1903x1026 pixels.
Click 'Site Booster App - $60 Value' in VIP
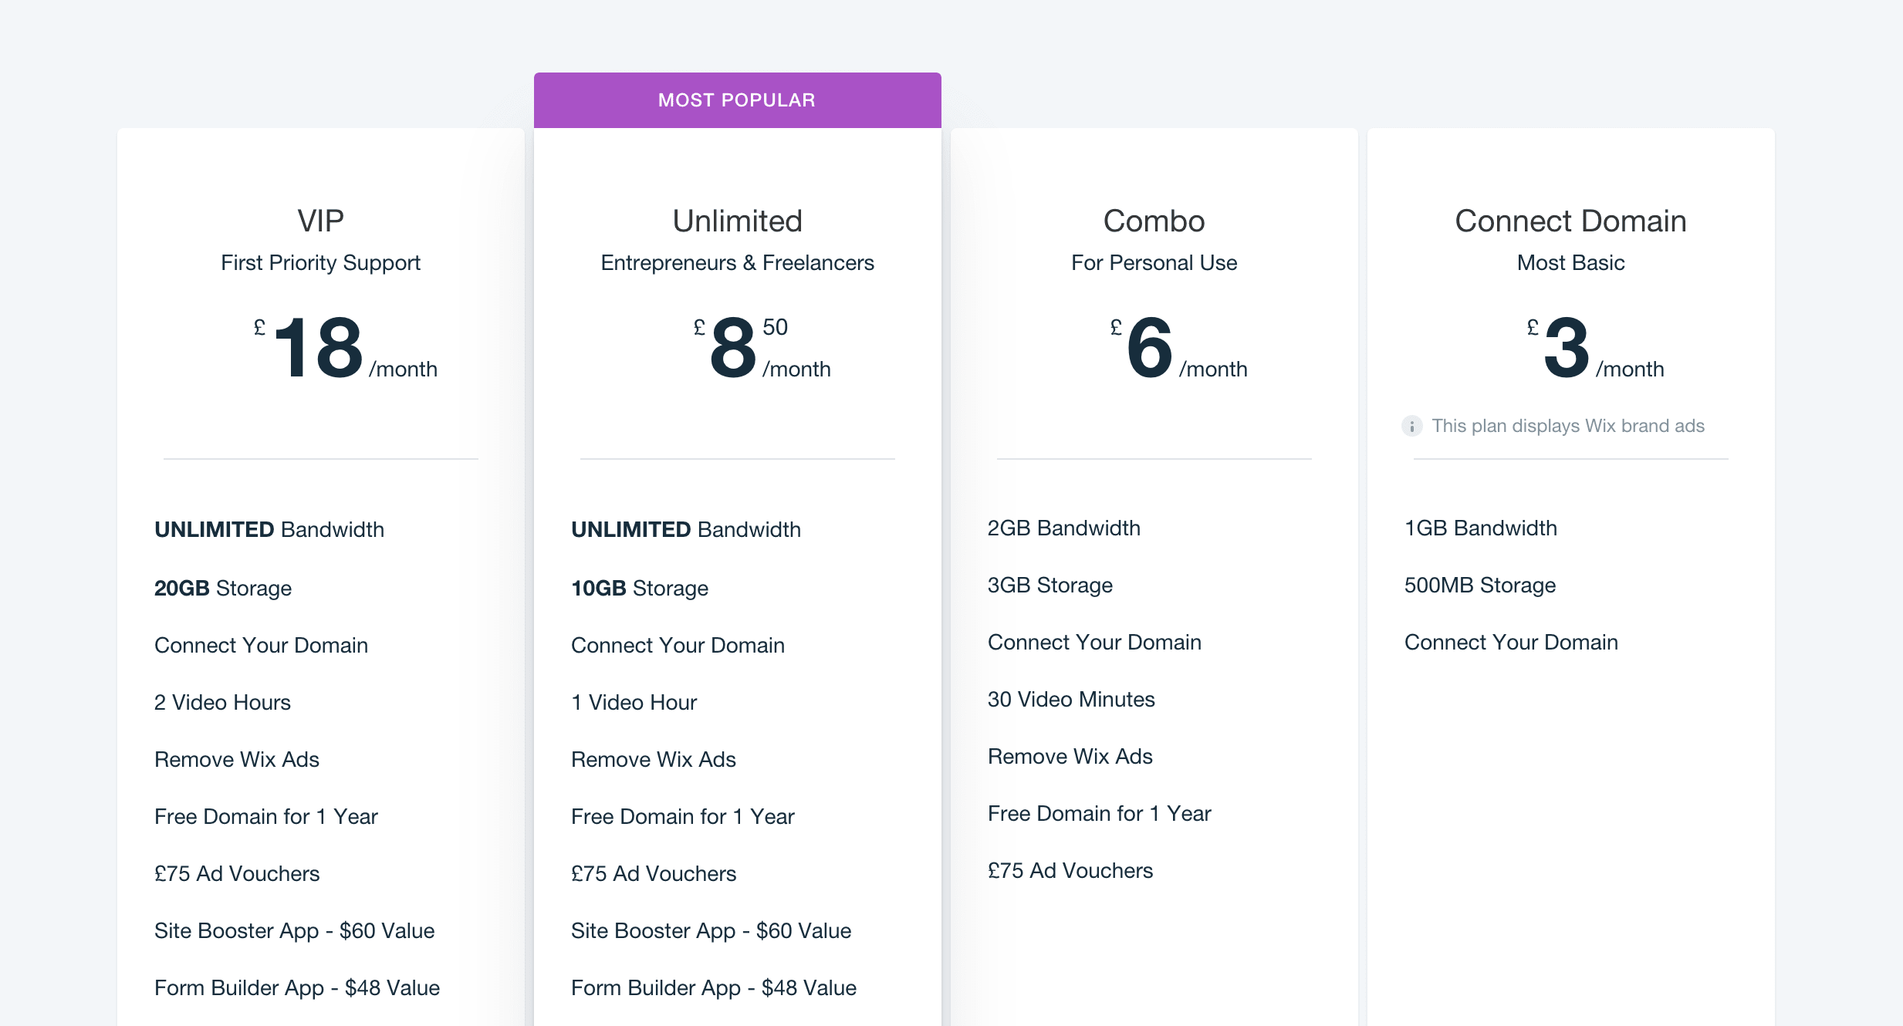point(295,930)
